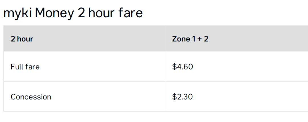
Task: Select the "Zone 1 + 2" header cell
Action: pyautogui.click(x=236, y=39)
